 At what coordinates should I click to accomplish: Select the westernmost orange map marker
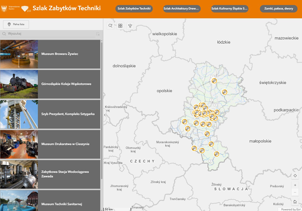tap(184, 121)
